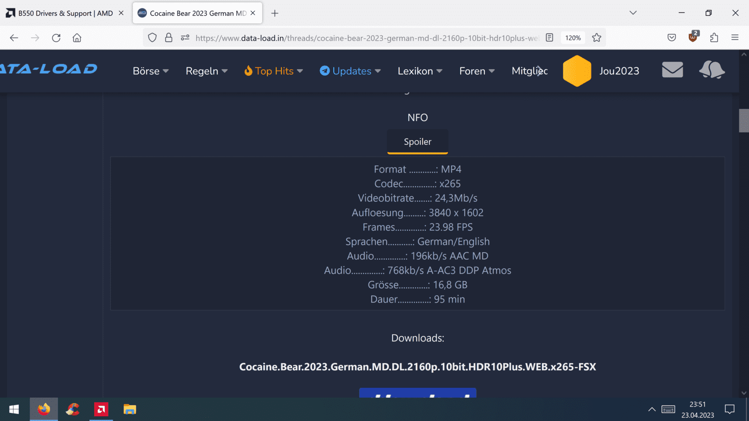List all open tabs
Image resolution: width=749 pixels, height=421 pixels.
click(633, 13)
